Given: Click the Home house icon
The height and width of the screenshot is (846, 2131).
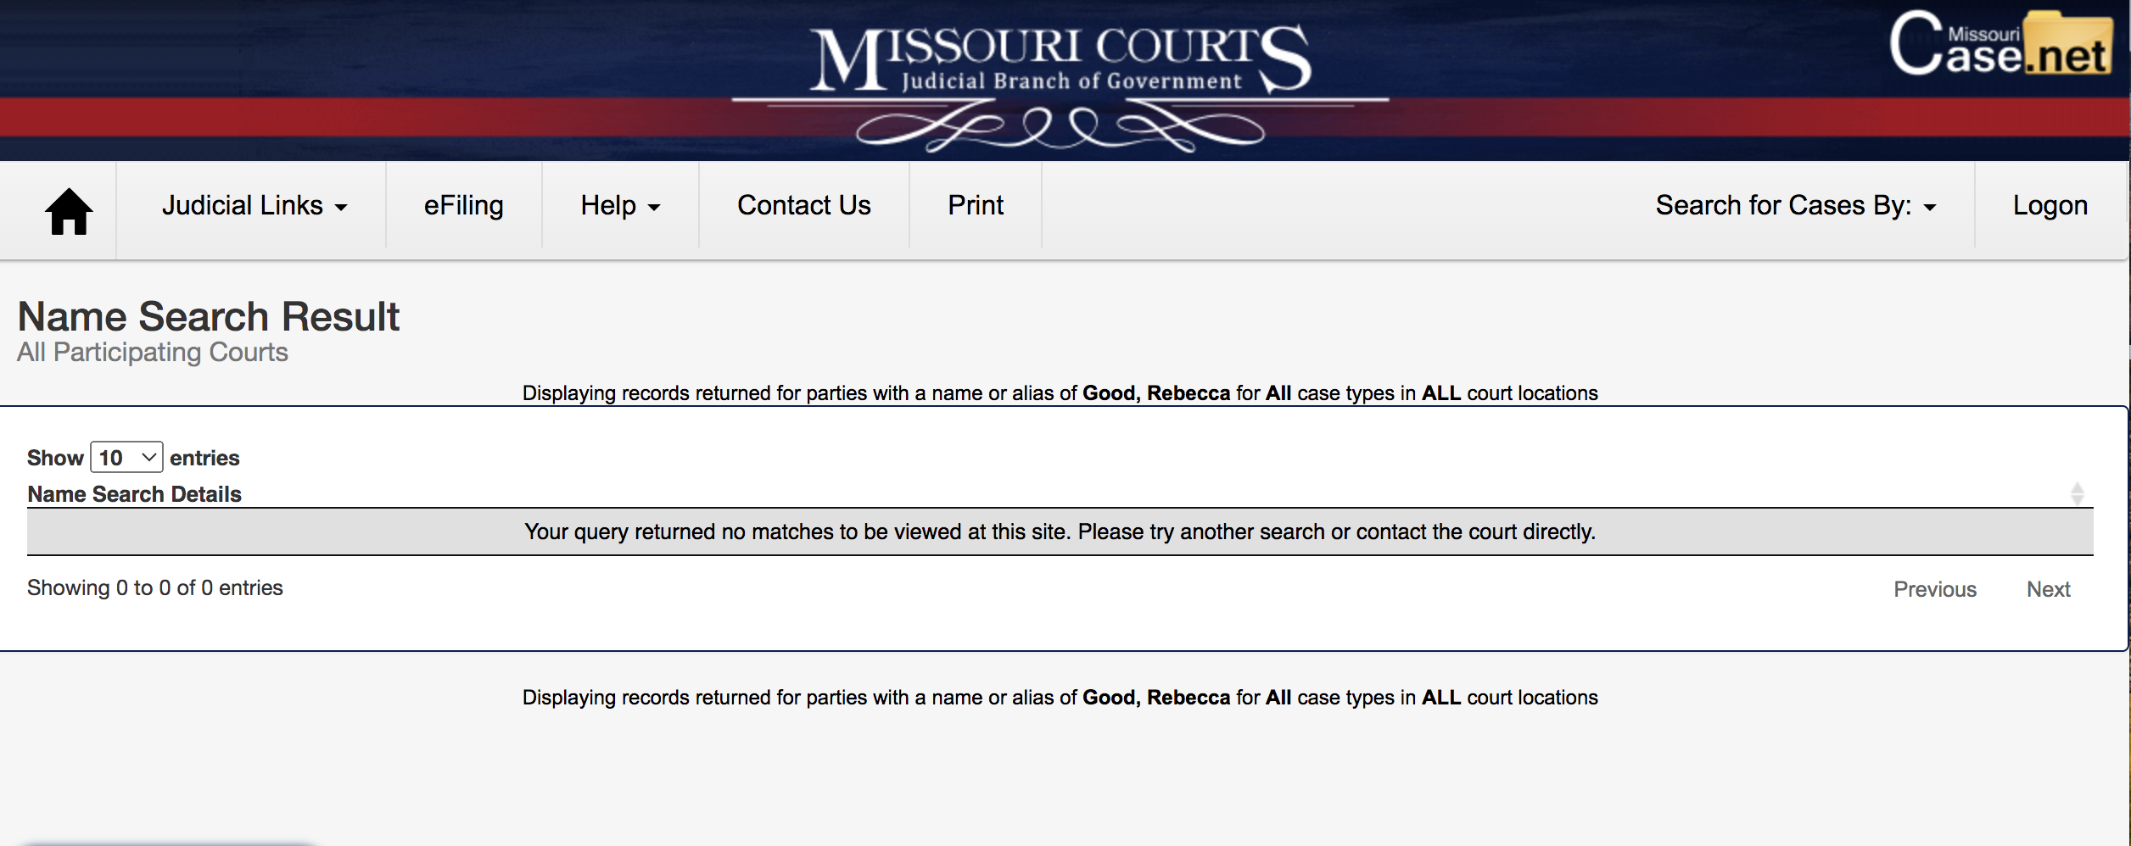Looking at the screenshot, I should [69, 211].
